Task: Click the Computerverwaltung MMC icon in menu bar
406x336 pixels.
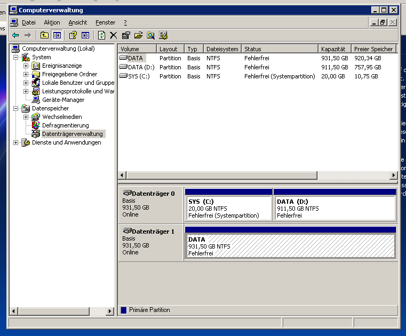Action: (x=14, y=22)
